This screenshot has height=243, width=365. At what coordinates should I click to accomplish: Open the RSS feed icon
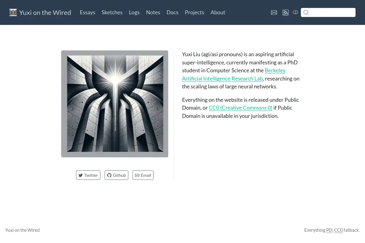click(285, 12)
